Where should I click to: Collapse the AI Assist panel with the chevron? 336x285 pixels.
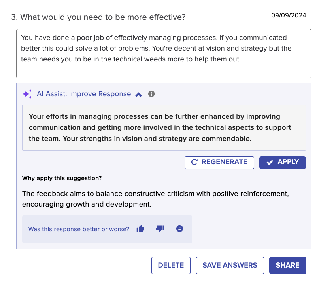pos(139,95)
